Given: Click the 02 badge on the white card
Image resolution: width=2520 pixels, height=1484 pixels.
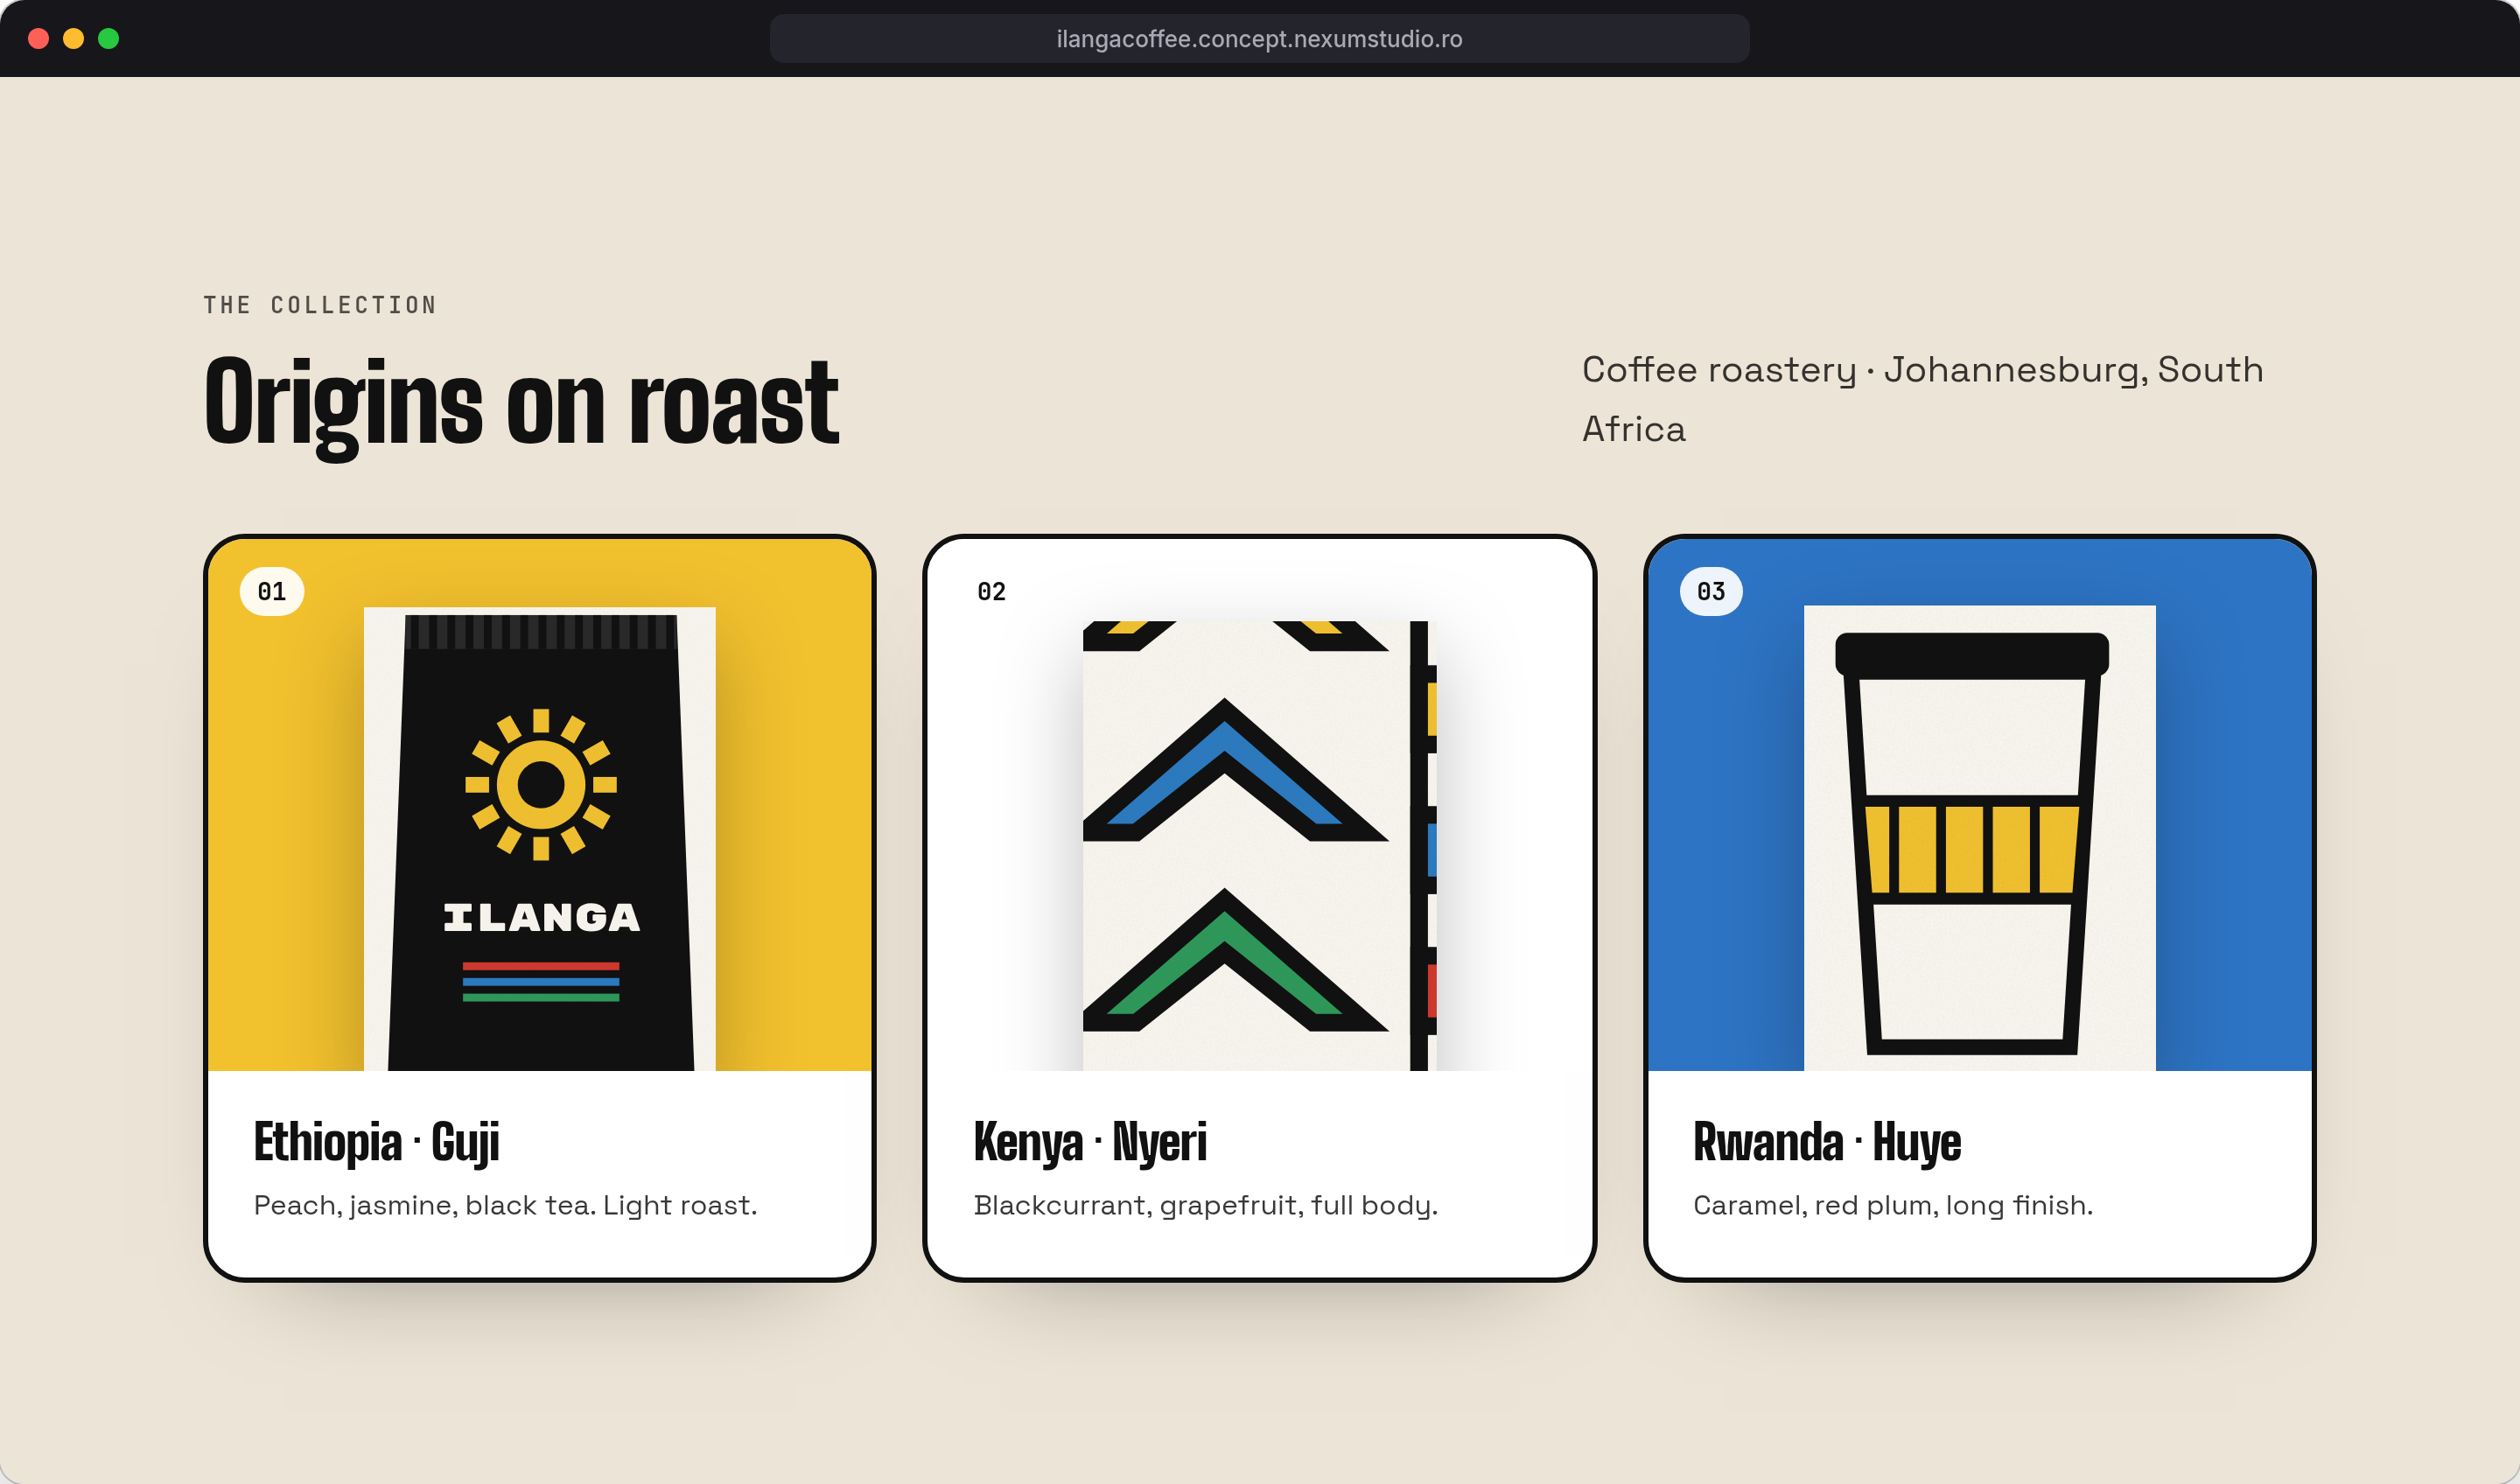Looking at the screenshot, I should [x=992, y=591].
